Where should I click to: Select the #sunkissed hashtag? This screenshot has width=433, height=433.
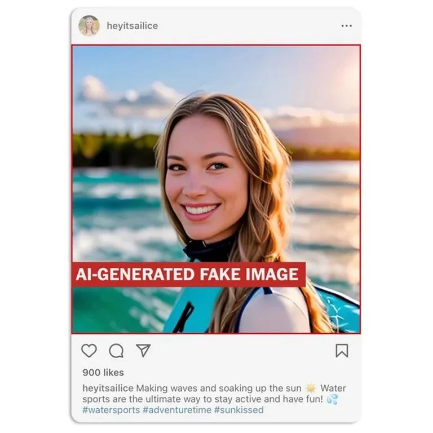[239, 410]
